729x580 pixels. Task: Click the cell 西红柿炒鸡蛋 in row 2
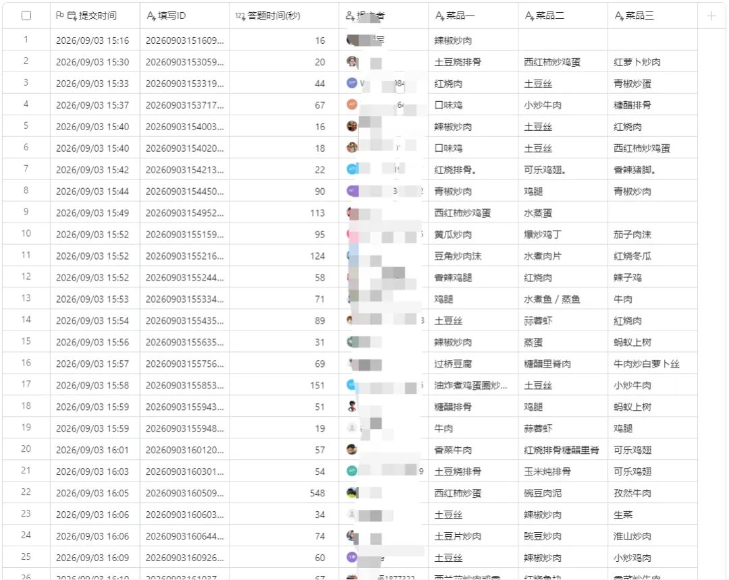[x=563, y=62]
